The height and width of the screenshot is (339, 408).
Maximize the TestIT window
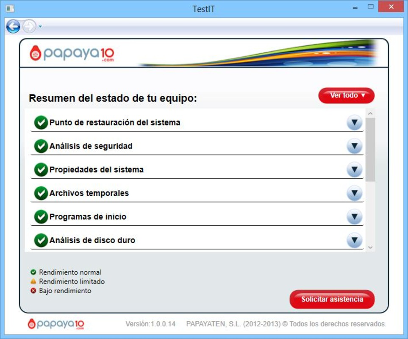click(x=371, y=6)
